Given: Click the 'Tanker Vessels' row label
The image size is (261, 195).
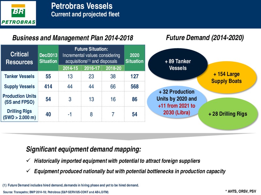Looking at the screenshot, I should pyautogui.click(x=19, y=76).
